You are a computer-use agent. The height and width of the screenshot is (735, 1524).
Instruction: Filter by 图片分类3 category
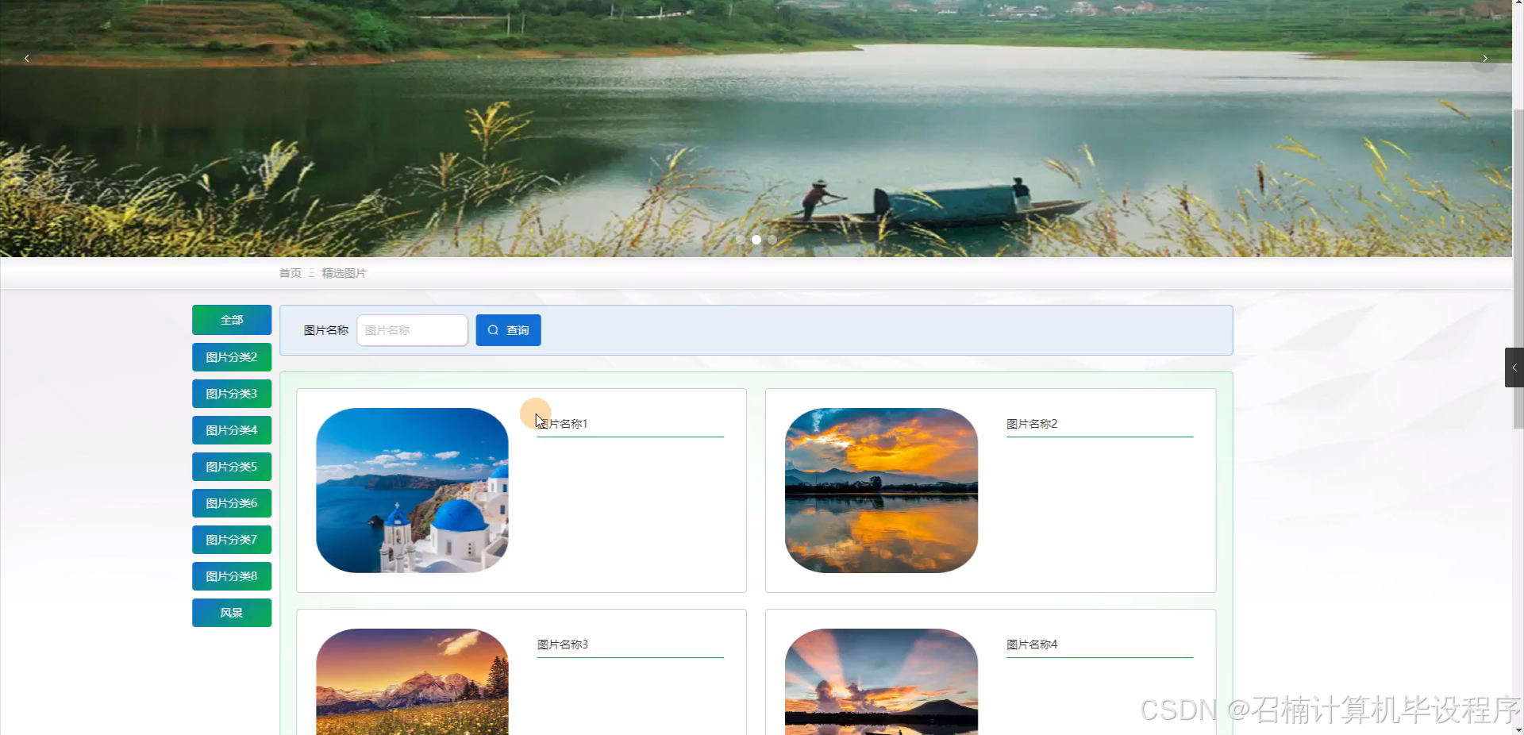point(232,394)
